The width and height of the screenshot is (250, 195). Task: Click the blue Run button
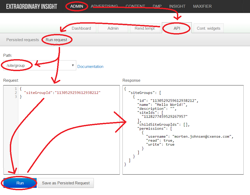(x=20, y=183)
